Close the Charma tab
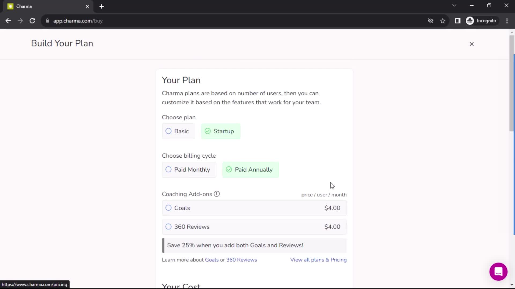 coord(87,6)
